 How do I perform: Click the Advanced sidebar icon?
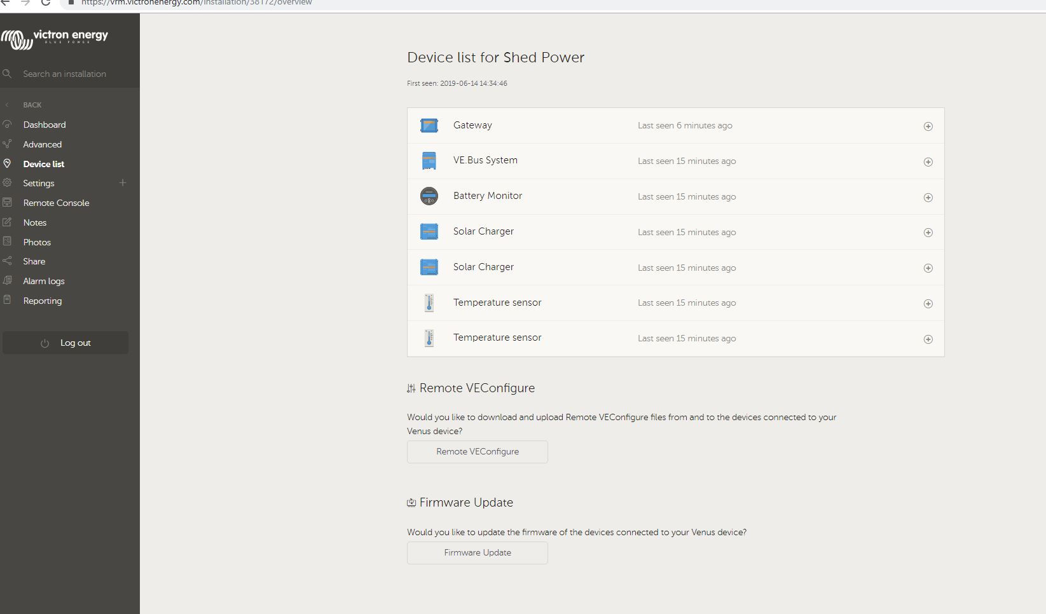pos(7,144)
